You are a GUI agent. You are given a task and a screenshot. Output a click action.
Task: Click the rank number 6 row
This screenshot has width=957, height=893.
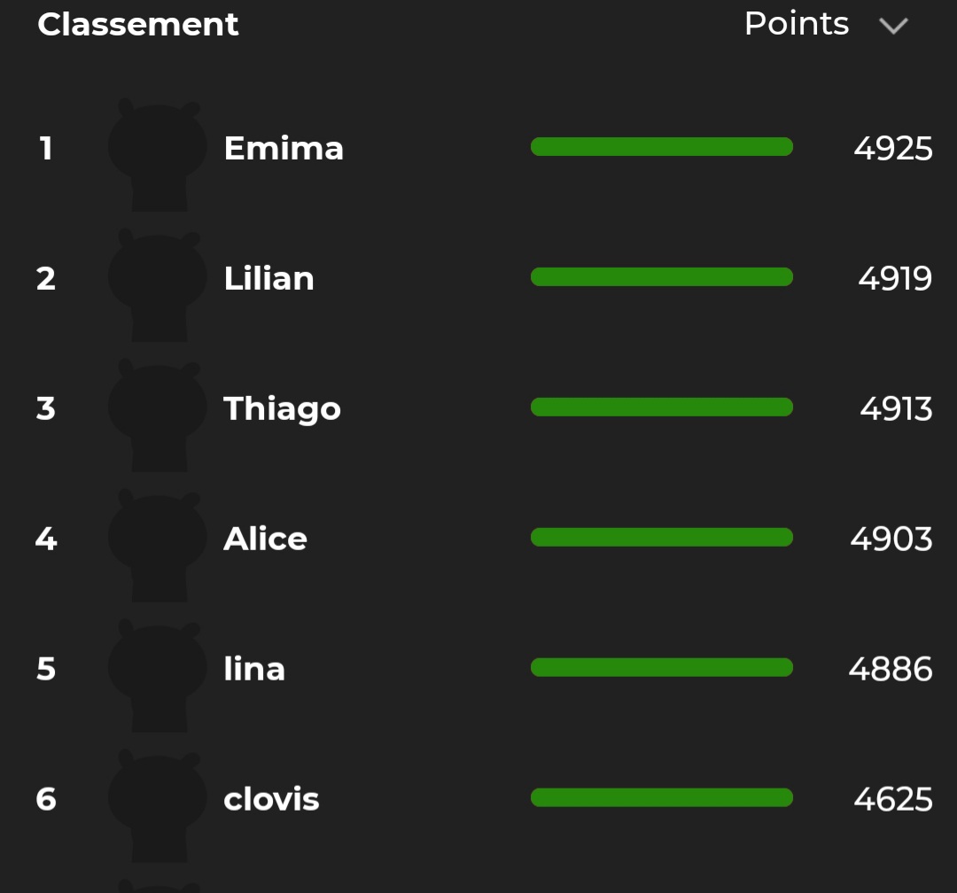pos(478,799)
